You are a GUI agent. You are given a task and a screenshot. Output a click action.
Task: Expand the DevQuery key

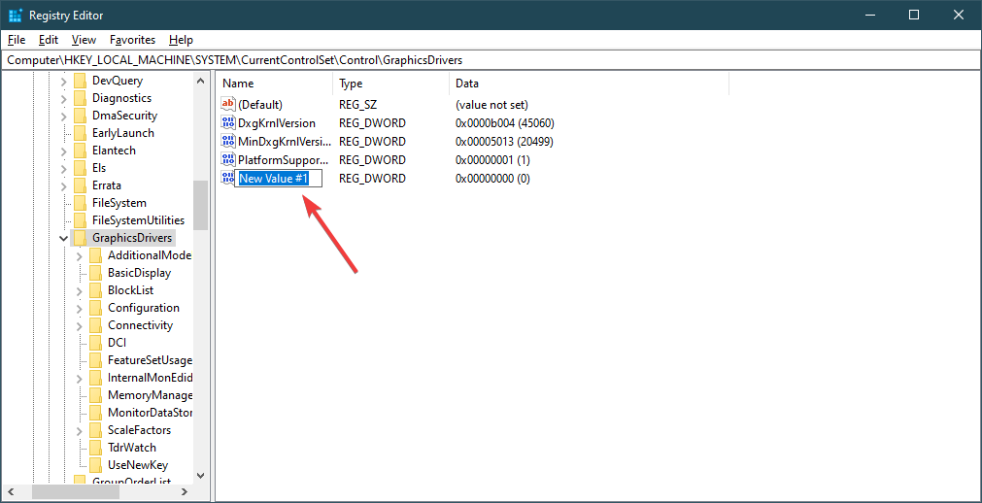(x=64, y=81)
